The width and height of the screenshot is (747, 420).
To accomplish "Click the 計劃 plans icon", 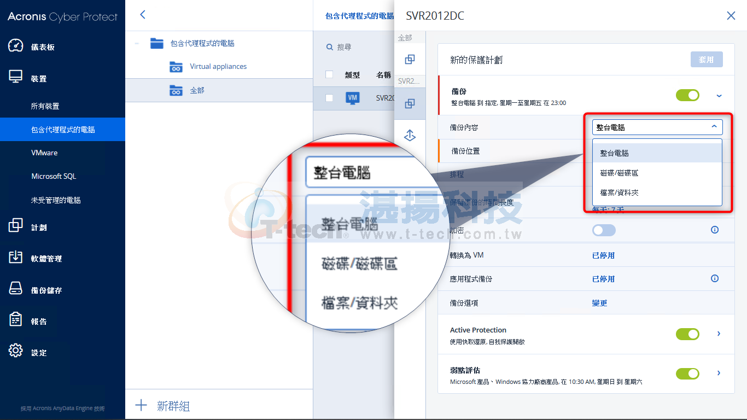I will [x=16, y=225].
